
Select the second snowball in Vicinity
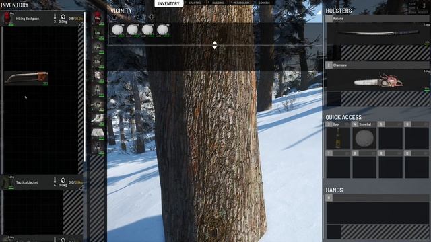pyautogui.click(x=133, y=30)
